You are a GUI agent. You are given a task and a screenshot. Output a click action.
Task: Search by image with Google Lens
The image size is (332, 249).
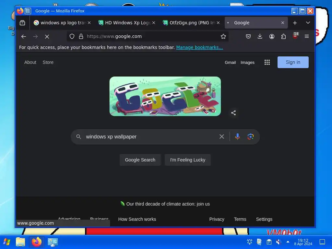[x=251, y=136]
